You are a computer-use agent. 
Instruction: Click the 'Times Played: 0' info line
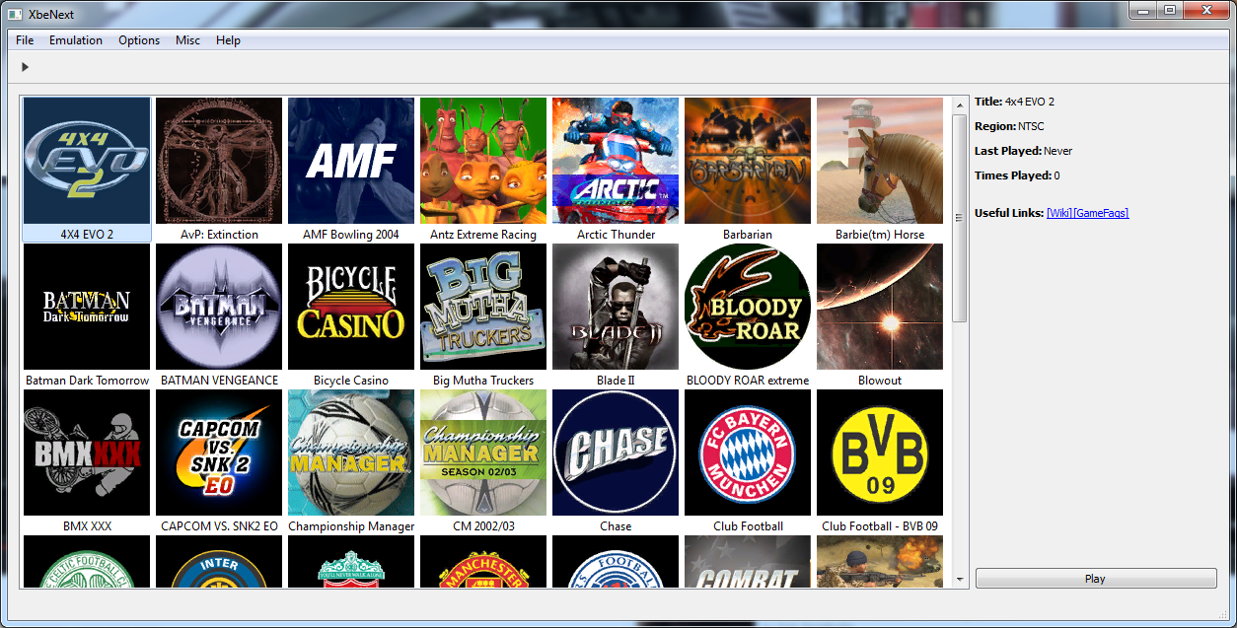coord(1017,175)
